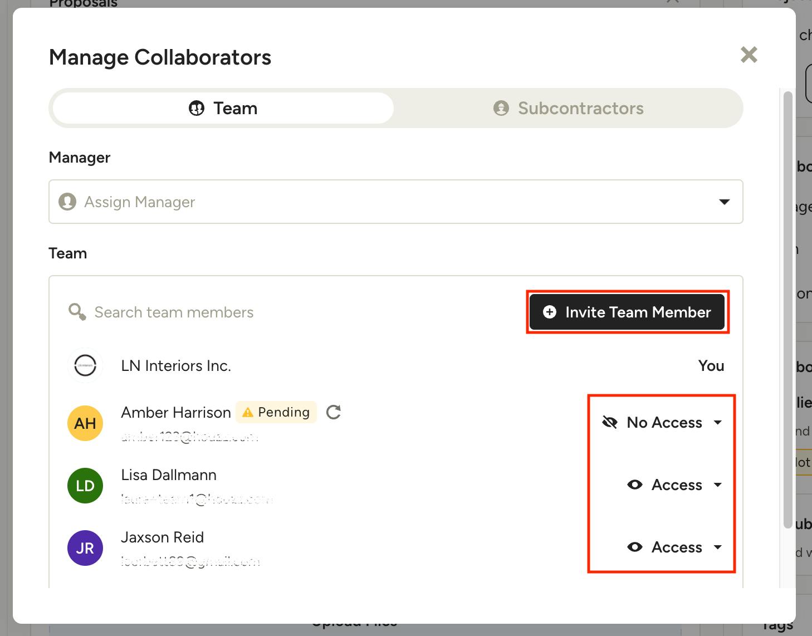Select the Team tab
Viewport: 812px width, 636px height.
coord(223,108)
